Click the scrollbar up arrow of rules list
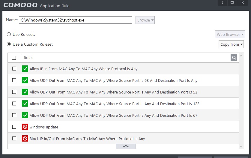This screenshot has width=251, height=158. click(x=241, y=56)
